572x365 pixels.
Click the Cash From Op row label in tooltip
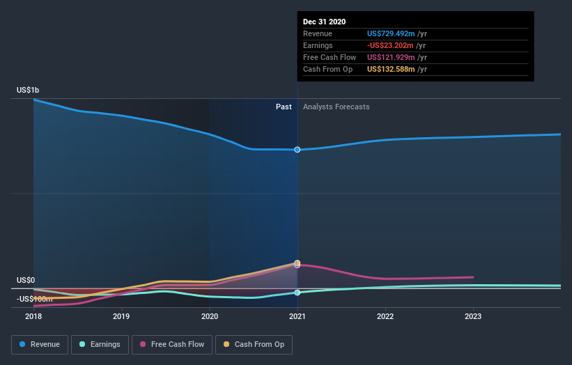coord(327,69)
